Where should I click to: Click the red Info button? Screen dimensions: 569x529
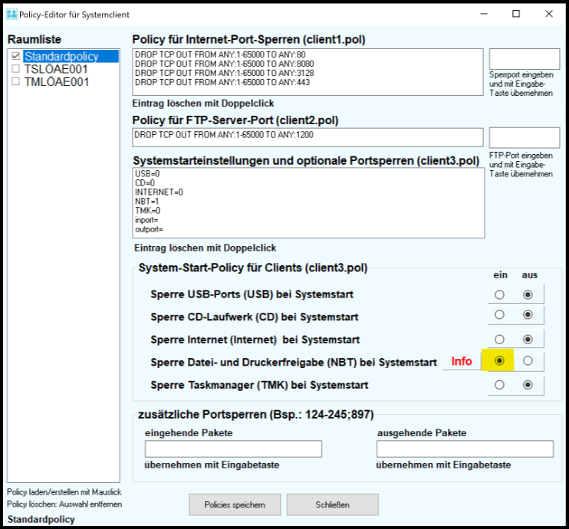click(462, 361)
